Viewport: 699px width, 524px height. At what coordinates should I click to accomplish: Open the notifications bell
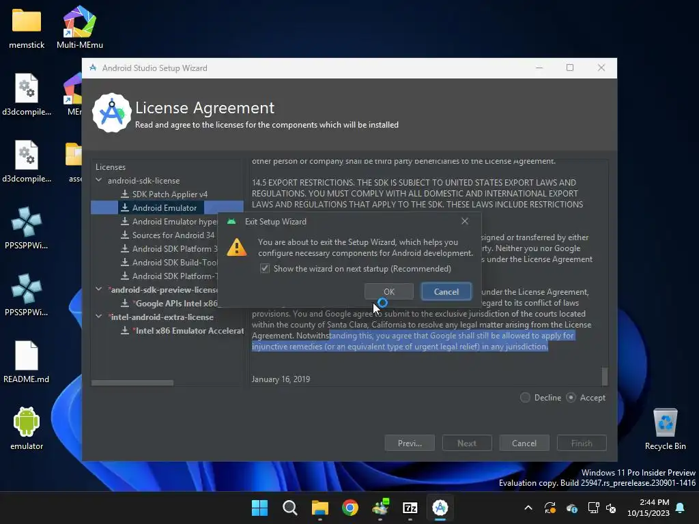click(x=681, y=508)
